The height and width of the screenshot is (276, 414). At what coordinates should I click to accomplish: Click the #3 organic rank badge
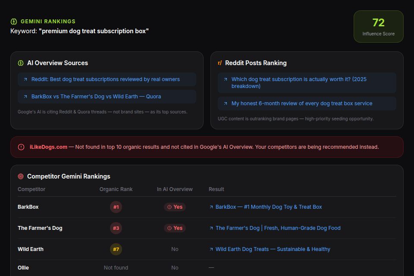pos(116,228)
